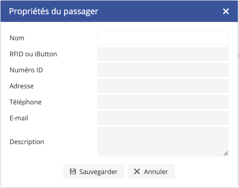
Task: Click the Description textarea resize handle
Action: (x=226, y=153)
